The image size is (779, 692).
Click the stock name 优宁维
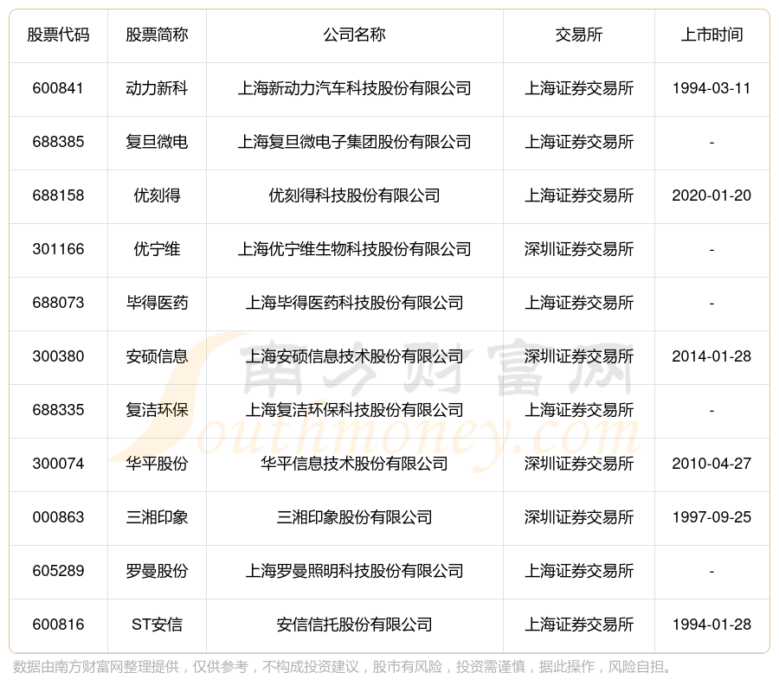pyautogui.click(x=157, y=249)
